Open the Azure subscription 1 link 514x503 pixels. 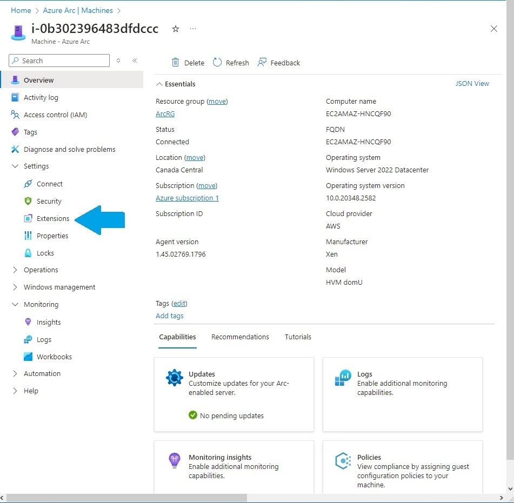(187, 198)
